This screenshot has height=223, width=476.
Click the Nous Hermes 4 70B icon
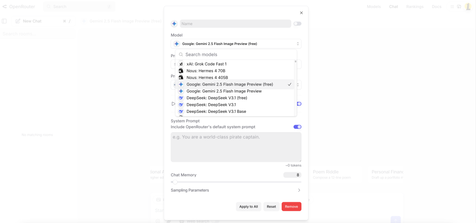tap(181, 71)
